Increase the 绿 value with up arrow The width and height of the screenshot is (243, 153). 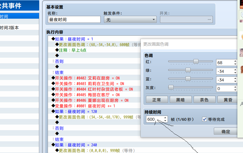point(235,70)
